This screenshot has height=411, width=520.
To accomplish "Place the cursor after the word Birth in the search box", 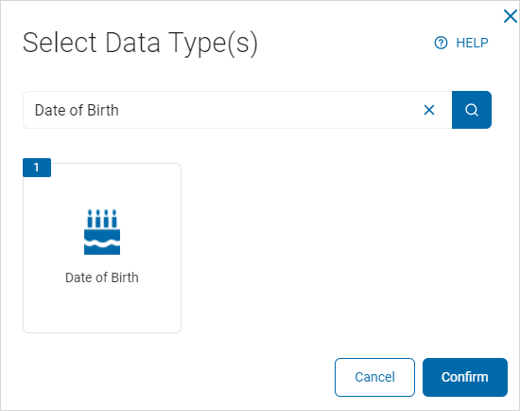I will coord(119,110).
